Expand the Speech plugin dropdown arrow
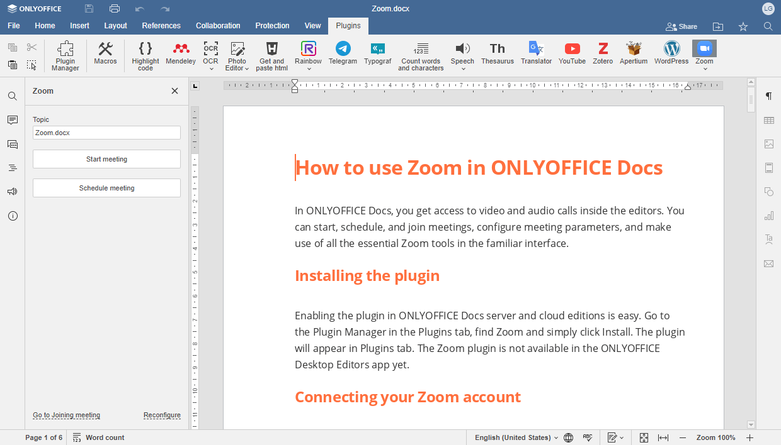Screen dimensions: 781x445 [x=462, y=69]
